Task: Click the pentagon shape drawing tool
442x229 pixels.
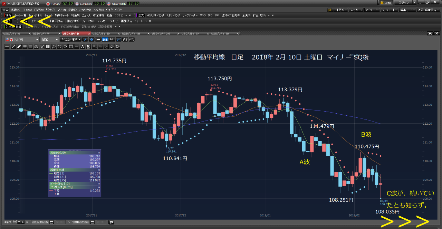Action: click(59, 46)
